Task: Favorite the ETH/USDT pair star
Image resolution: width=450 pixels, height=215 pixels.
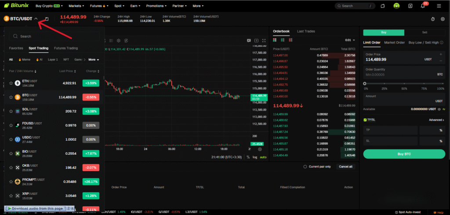Action: (11, 83)
